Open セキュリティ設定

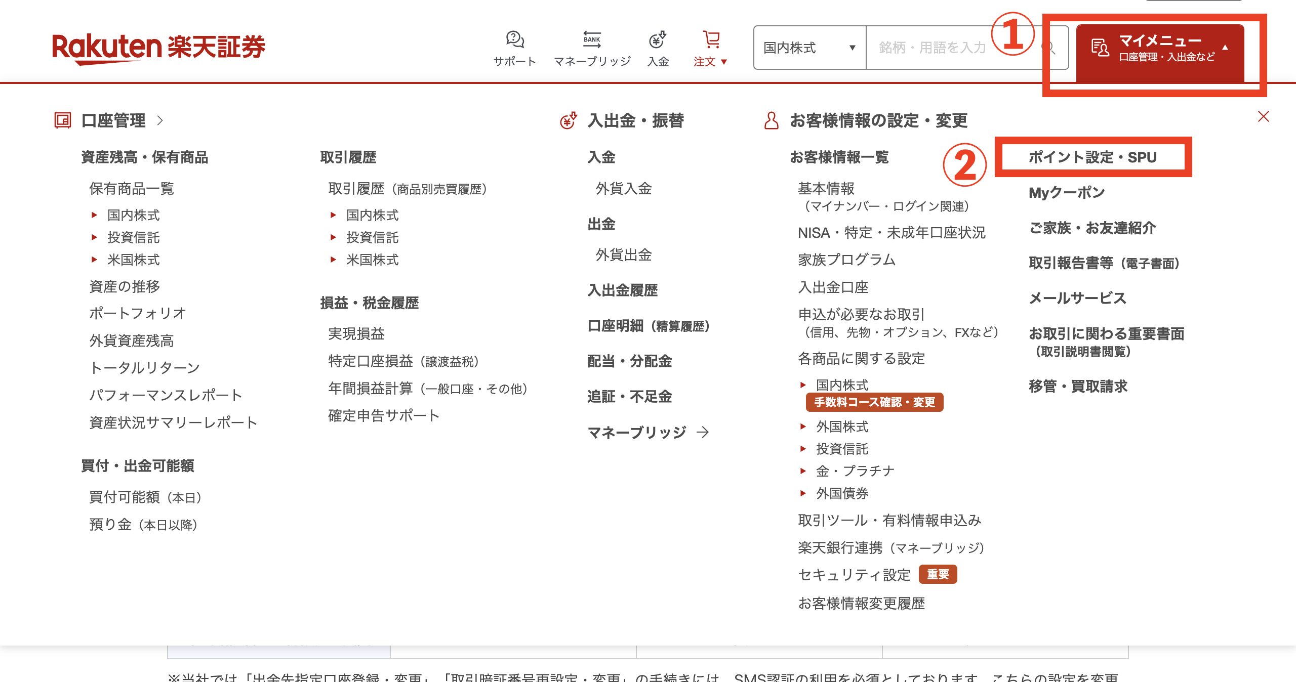coord(855,575)
